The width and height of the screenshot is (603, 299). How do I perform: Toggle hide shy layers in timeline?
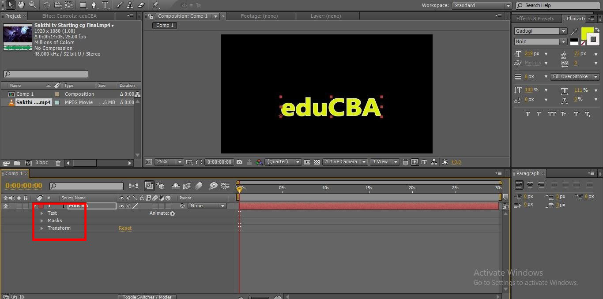click(x=175, y=186)
